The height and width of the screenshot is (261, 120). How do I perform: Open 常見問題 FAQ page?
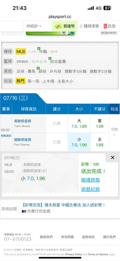[x=67, y=237]
